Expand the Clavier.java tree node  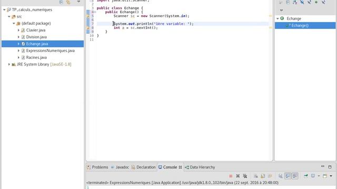[18, 30]
